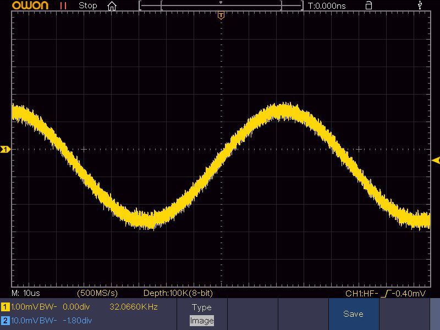
Task: Click the channel 1 ground level marker
Action: point(5,149)
